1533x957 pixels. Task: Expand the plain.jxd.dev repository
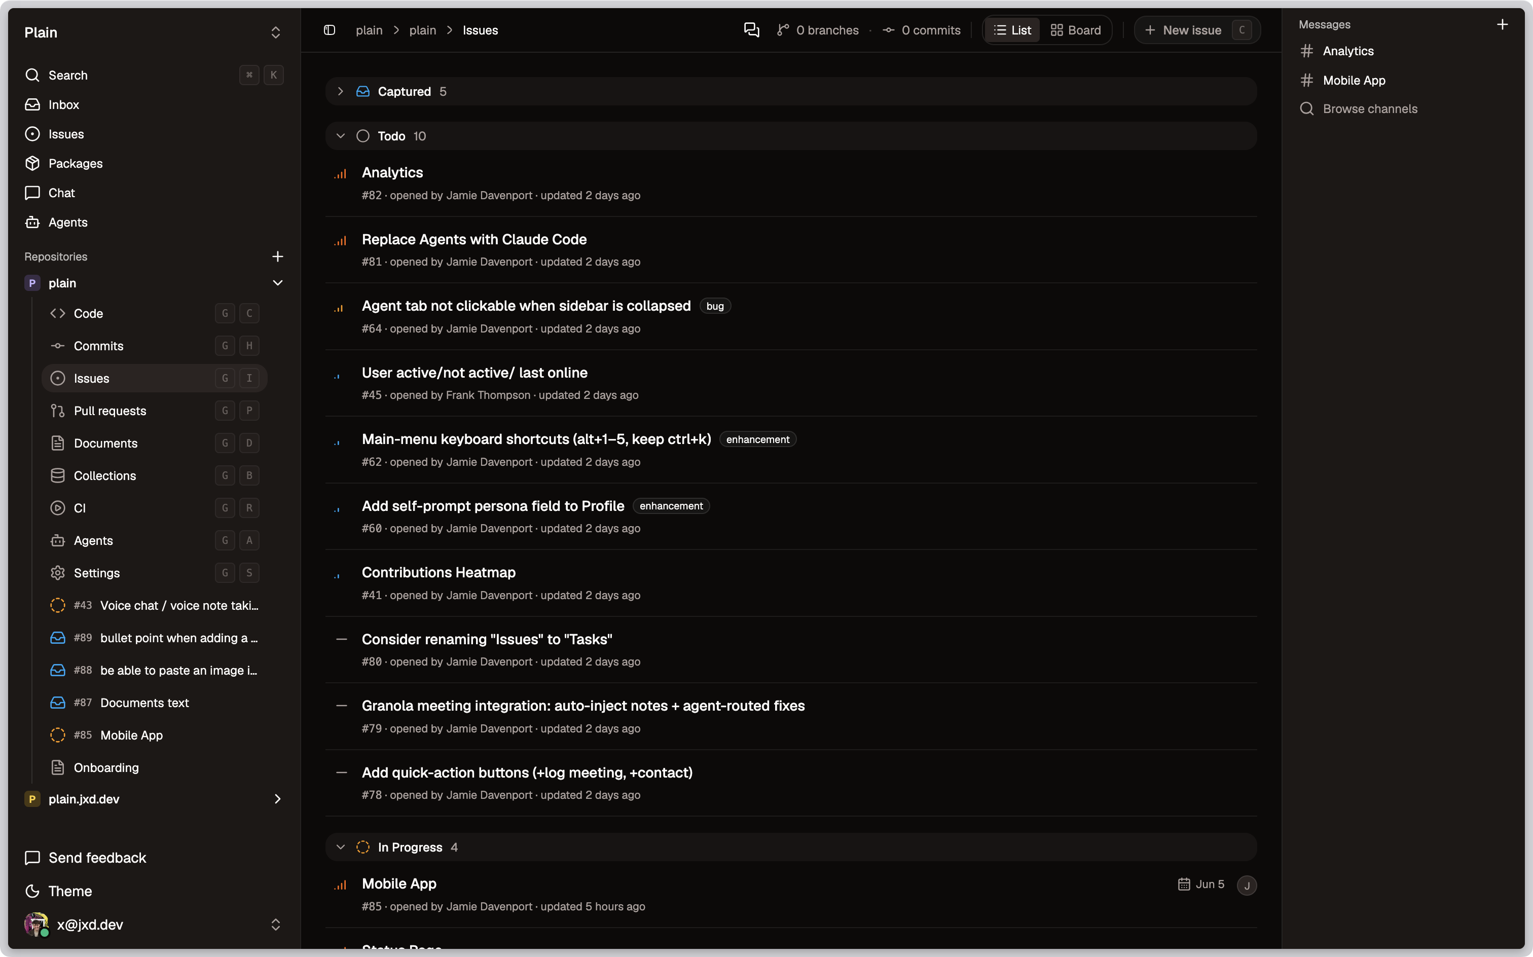click(277, 799)
